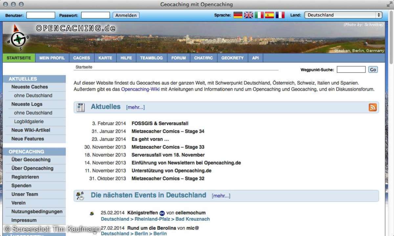Screen dimensions: 394x236
Task: Open the CHAT/IRC tab
Action: click(204, 58)
